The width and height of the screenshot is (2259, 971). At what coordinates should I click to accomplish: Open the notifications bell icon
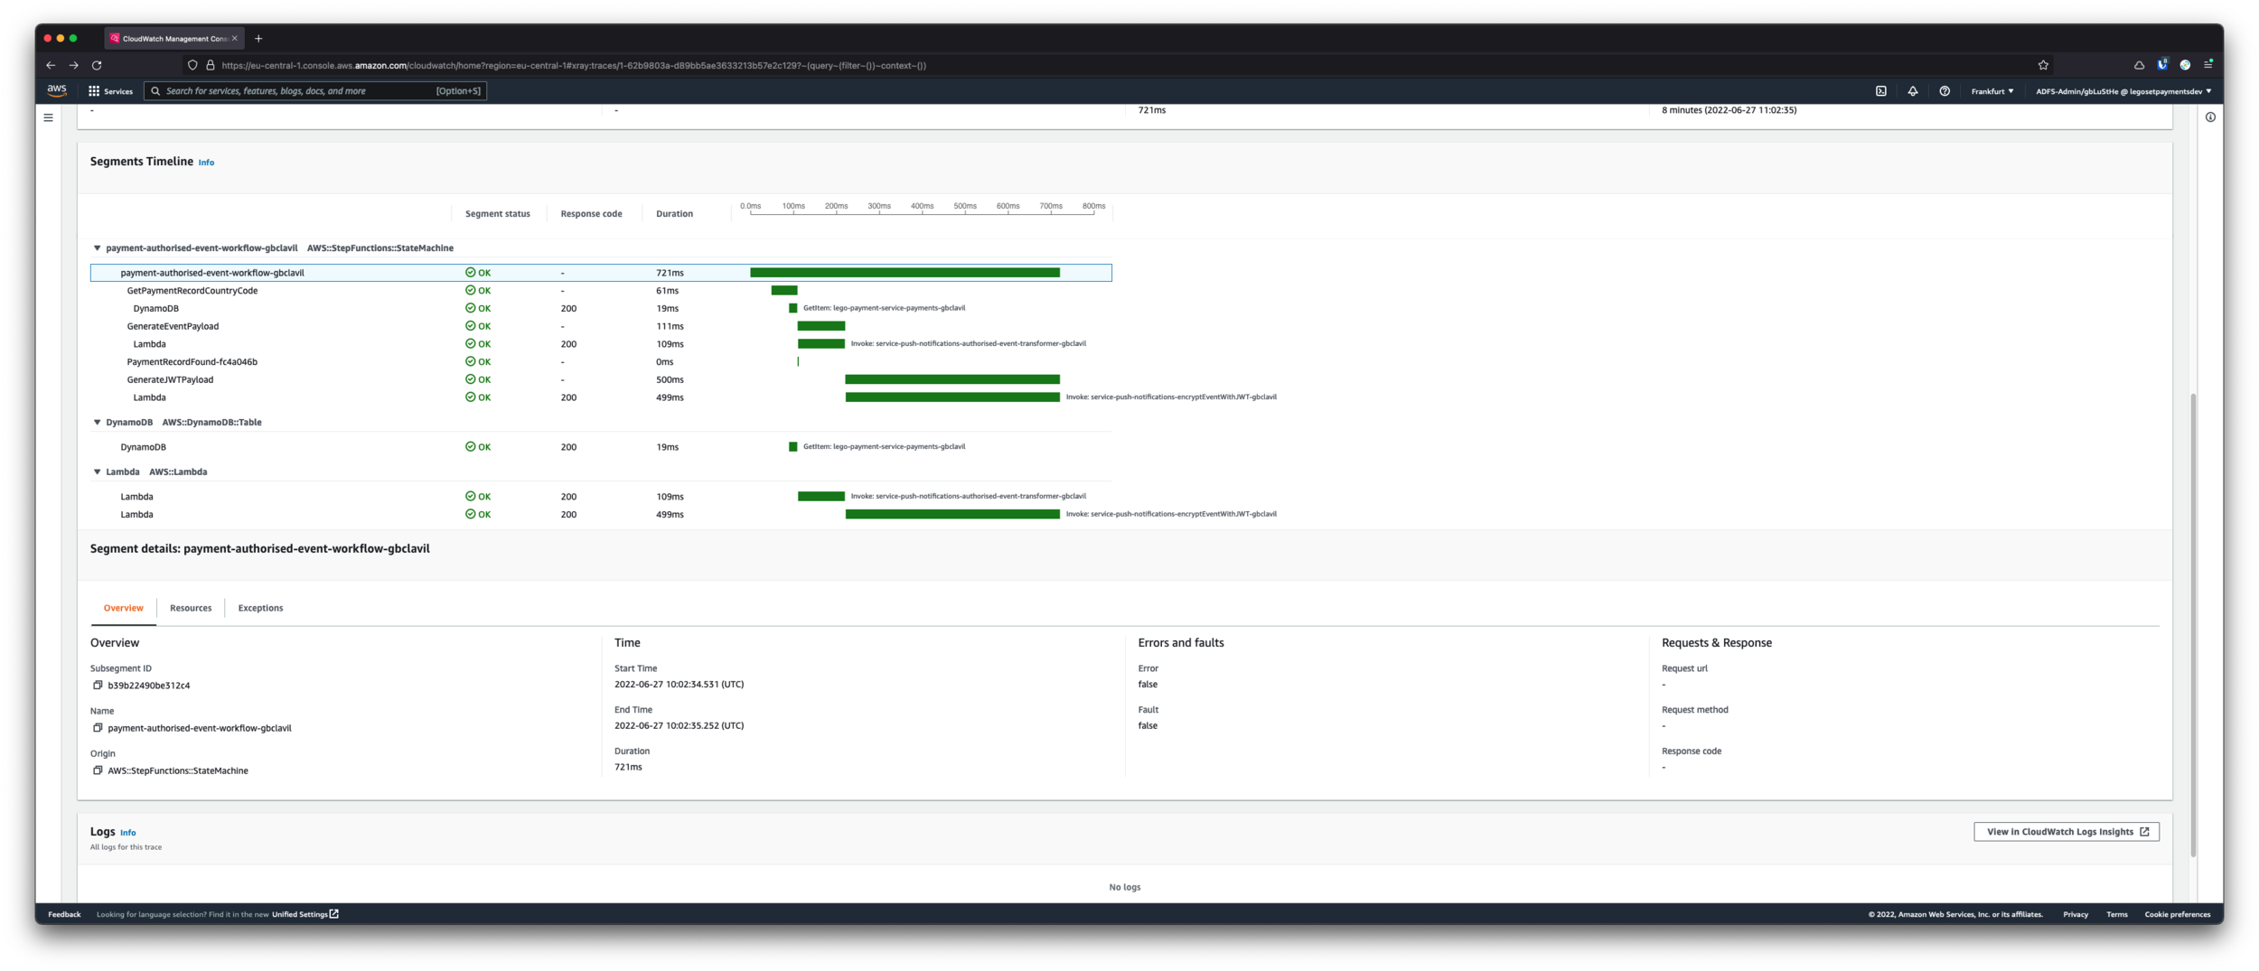[1912, 91]
